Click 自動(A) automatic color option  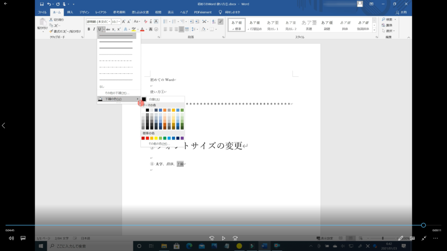155,99
